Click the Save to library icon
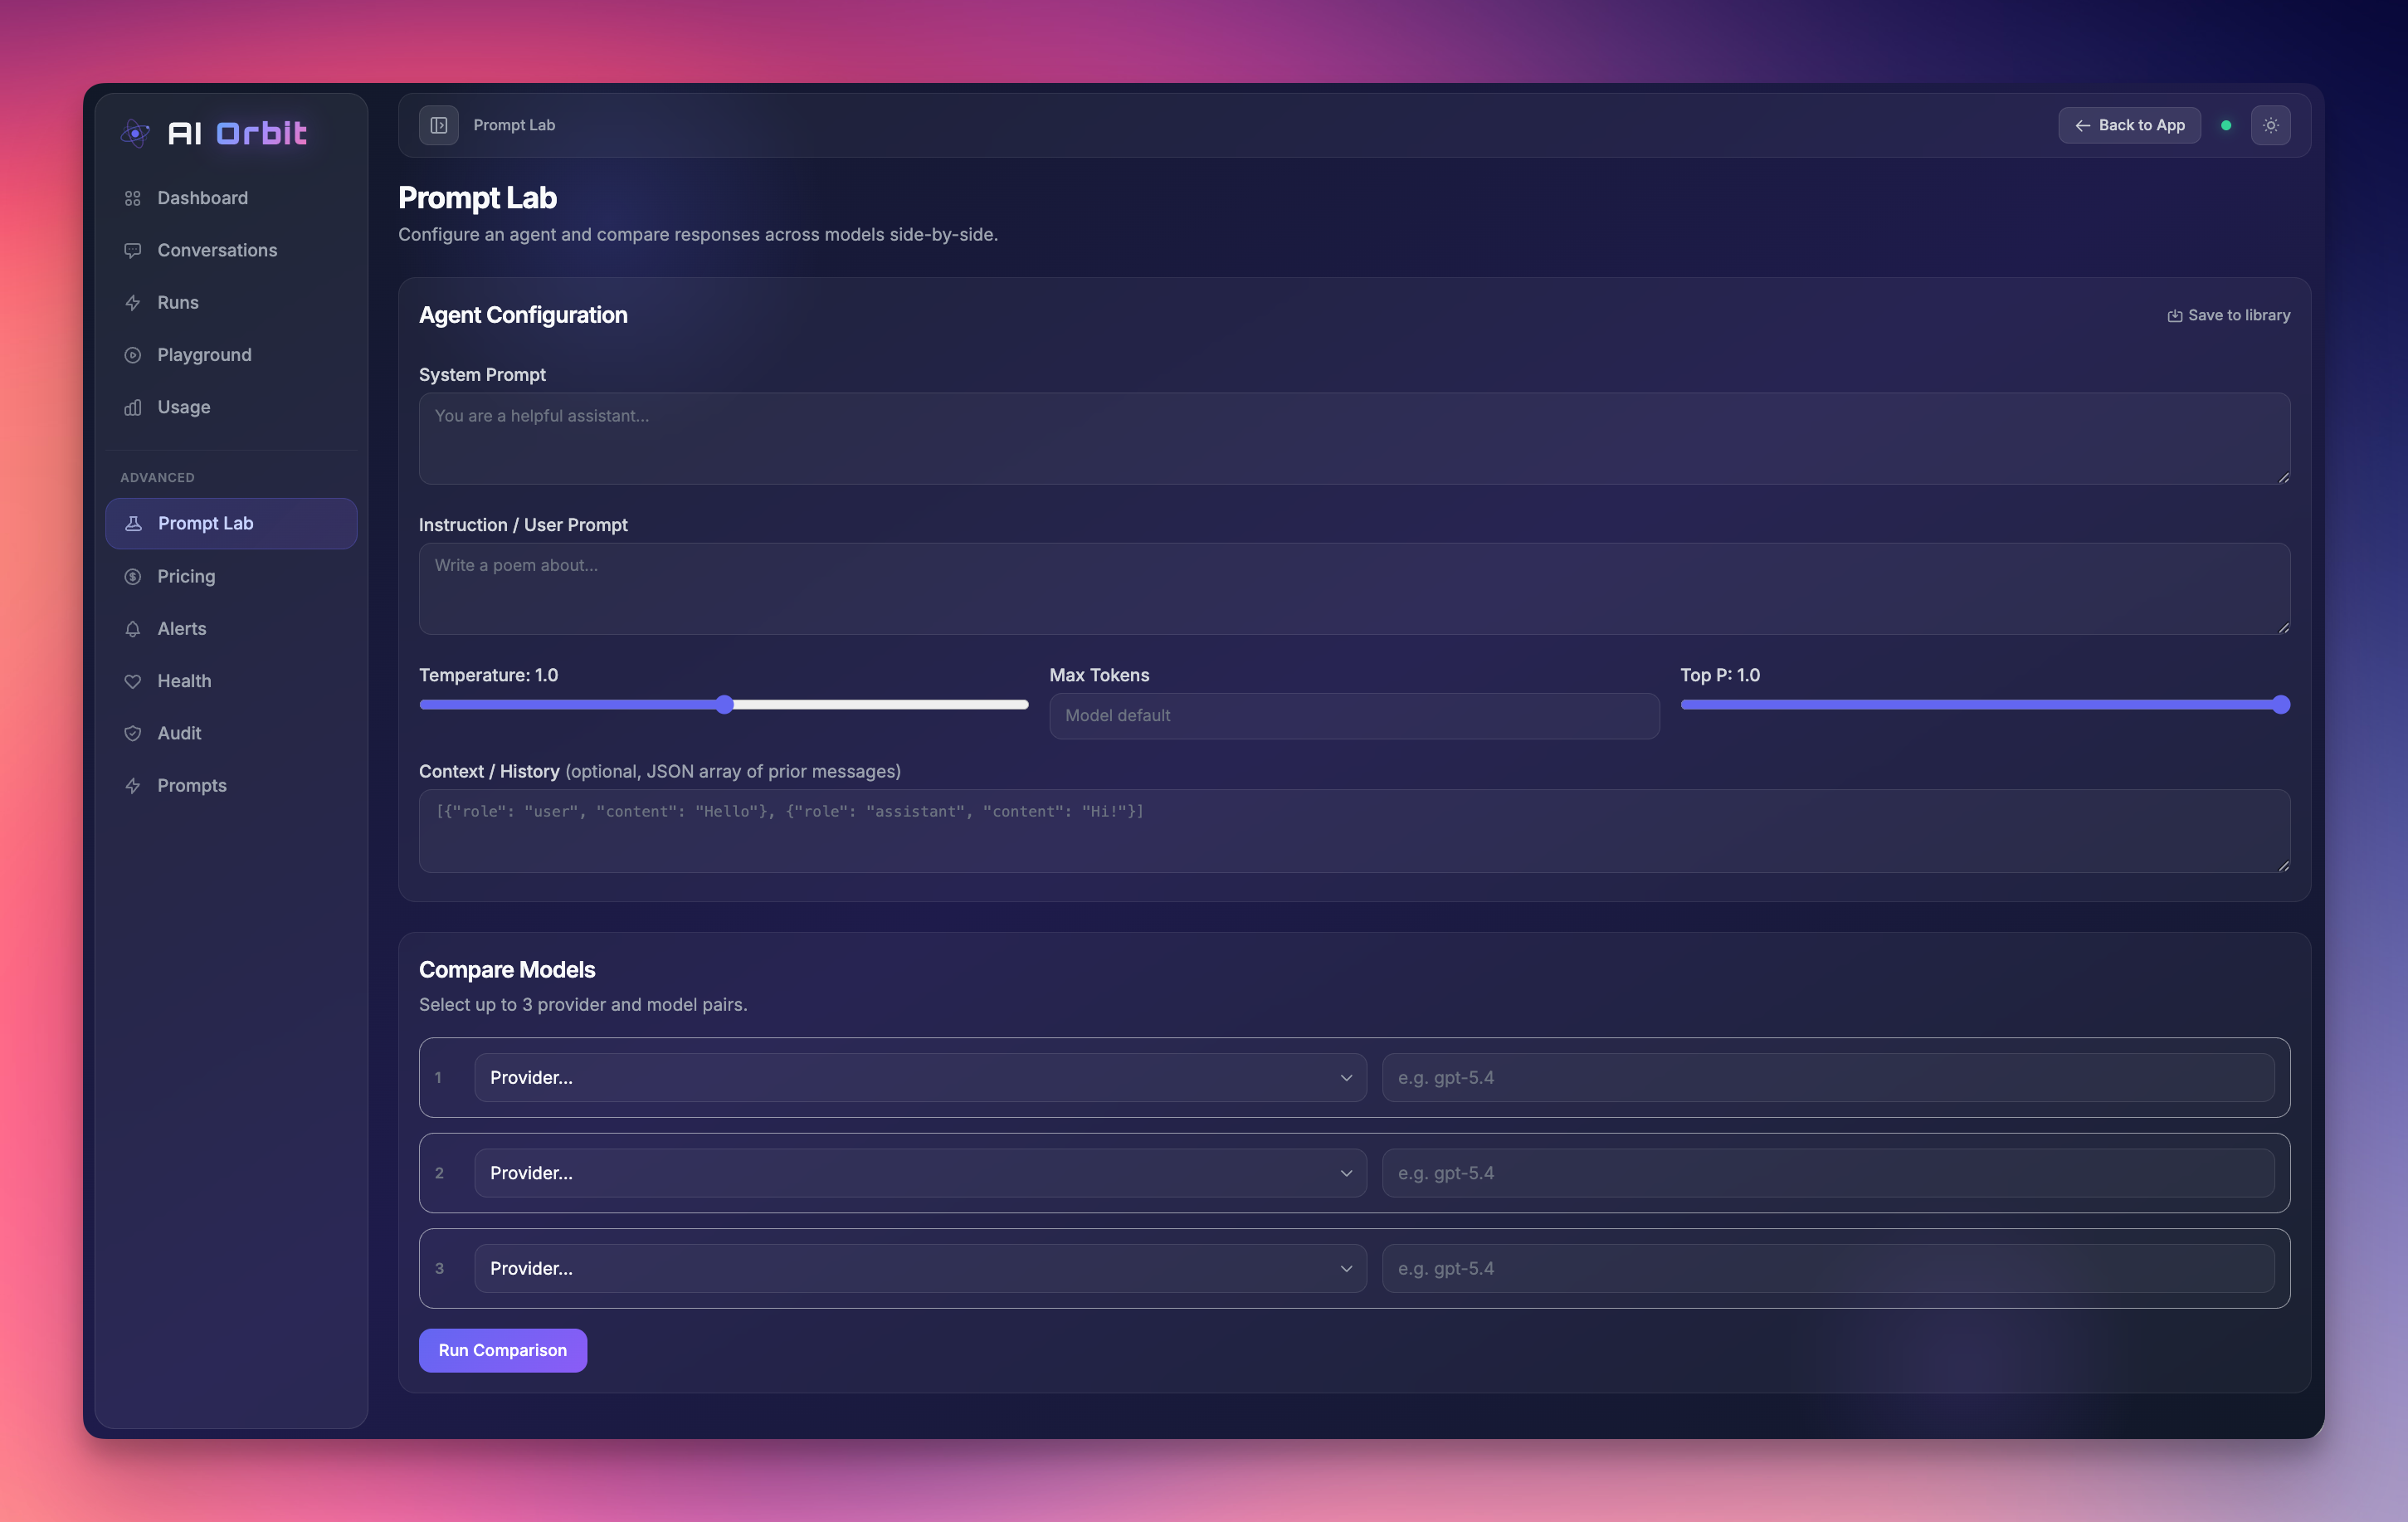The image size is (2408, 1522). (2174, 316)
